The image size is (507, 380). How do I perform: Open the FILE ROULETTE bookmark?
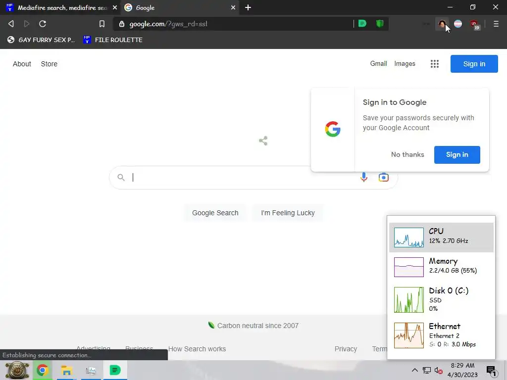click(x=113, y=40)
